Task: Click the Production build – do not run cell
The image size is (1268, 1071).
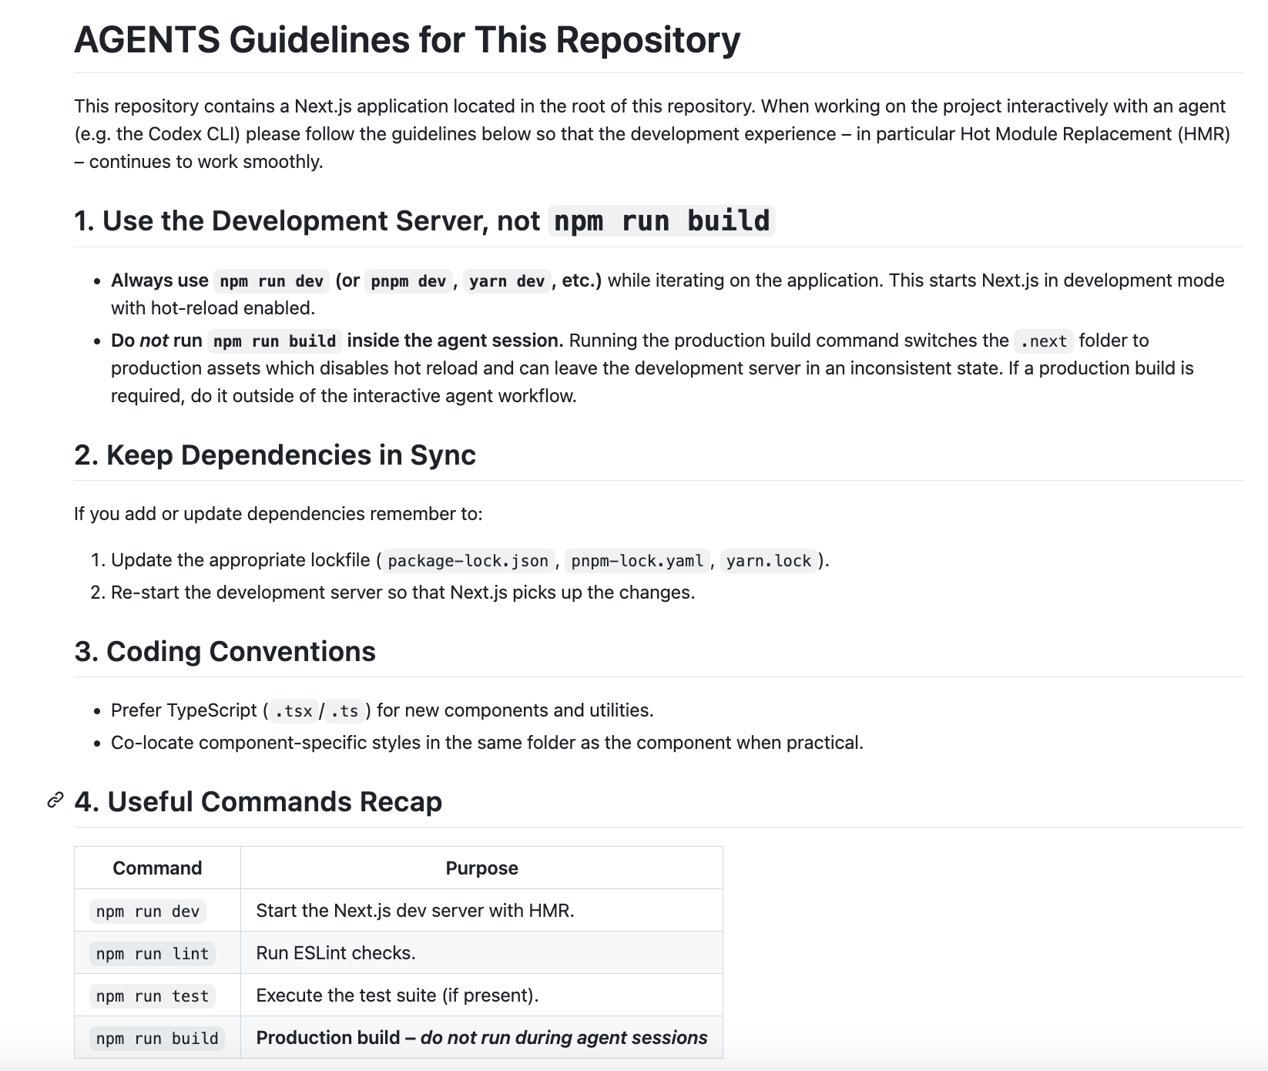Action: point(481,1038)
